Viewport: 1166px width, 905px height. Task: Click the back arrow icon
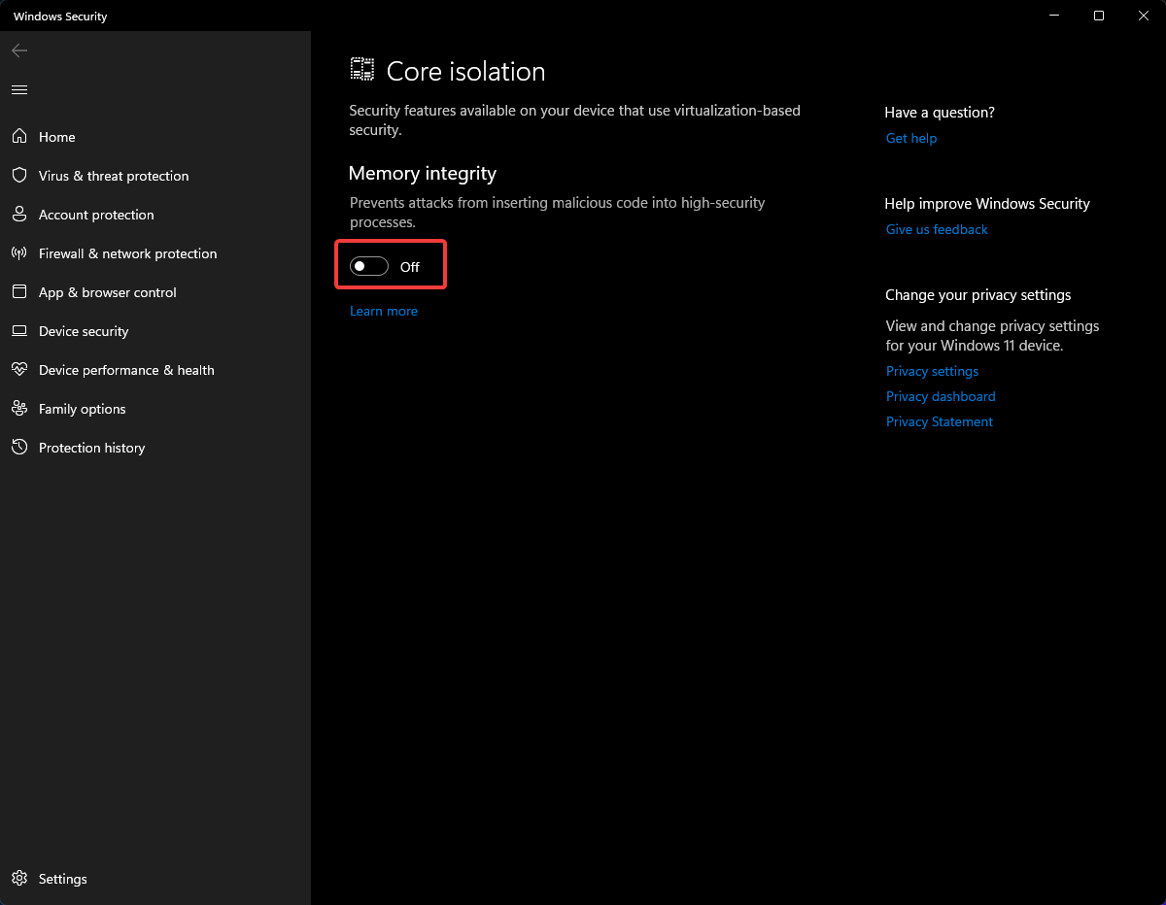(19, 50)
